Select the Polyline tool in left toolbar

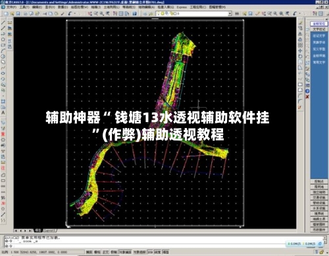[x=3, y=33]
